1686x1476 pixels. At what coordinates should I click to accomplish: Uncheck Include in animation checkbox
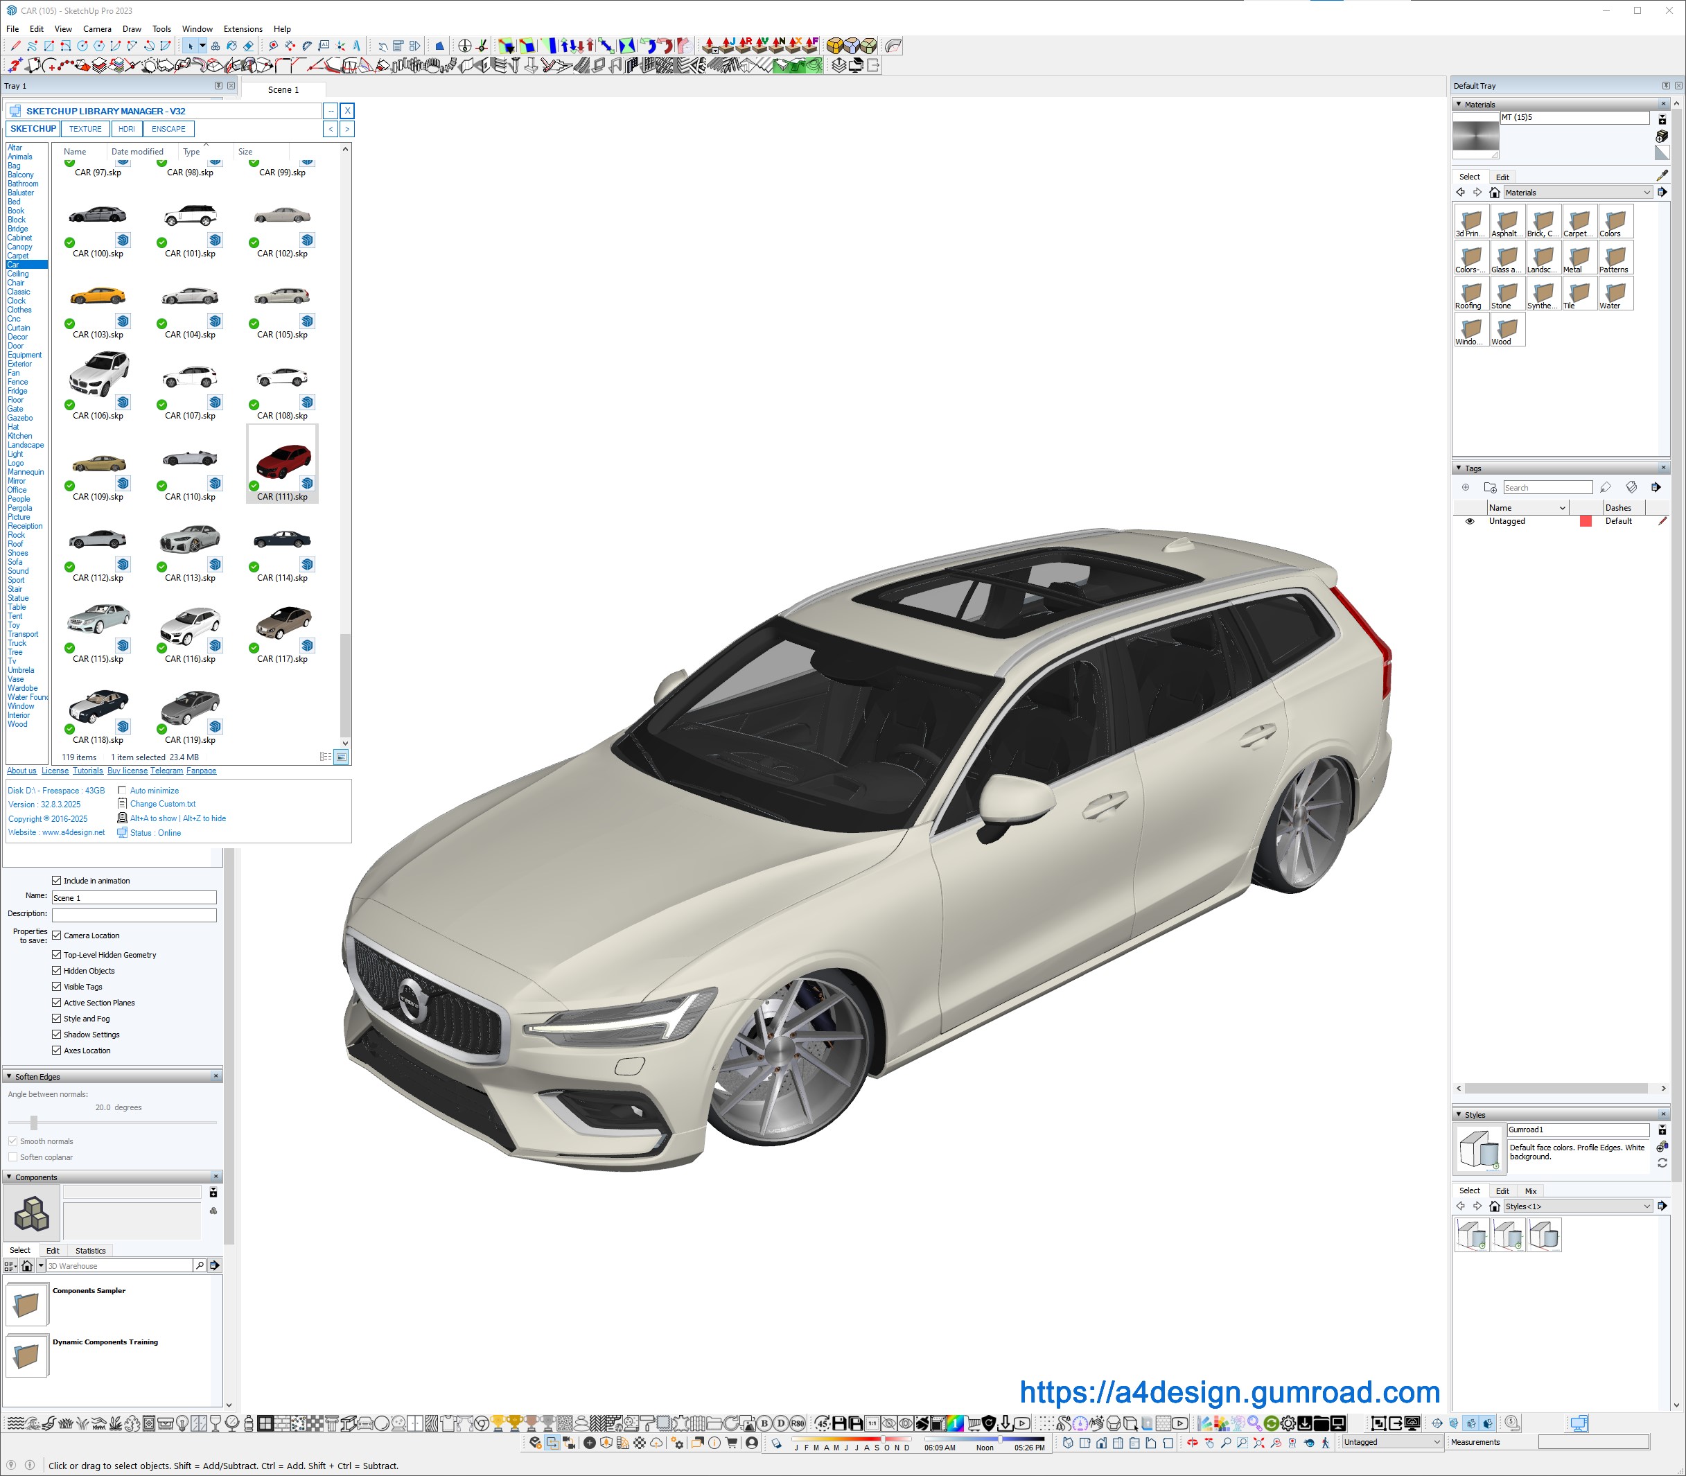(x=57, y=881)
